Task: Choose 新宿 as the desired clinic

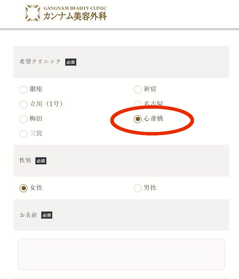Action: tap(137, 89)
